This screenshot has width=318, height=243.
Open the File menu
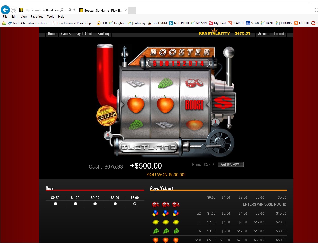pyautogui.click(x=5, y=17)
